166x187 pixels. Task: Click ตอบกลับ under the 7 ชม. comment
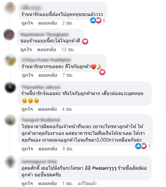pyautogui.click(x=48, y=75)
